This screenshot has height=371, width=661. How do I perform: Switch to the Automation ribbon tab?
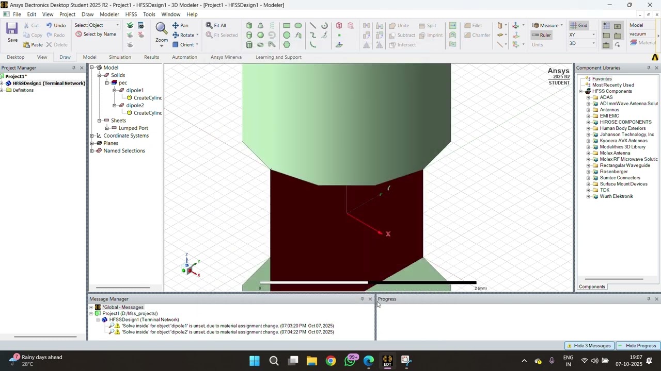click(x=184, y=57)
